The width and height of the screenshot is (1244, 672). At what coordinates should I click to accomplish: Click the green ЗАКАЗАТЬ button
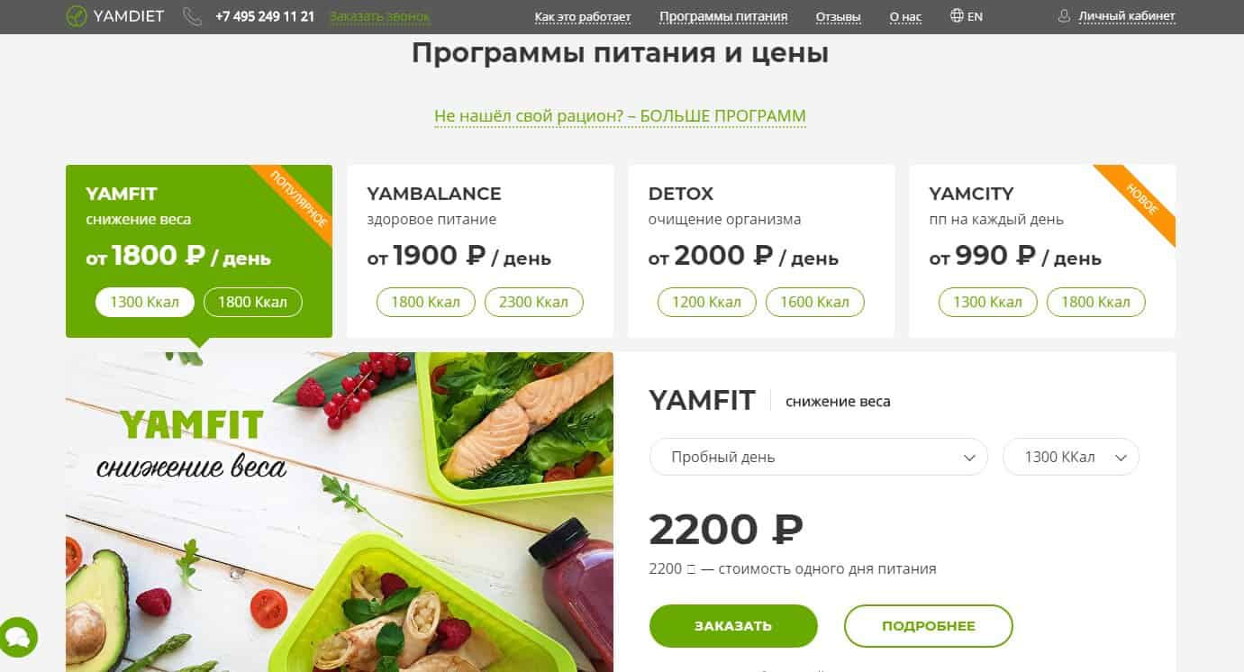coord(733,626)
